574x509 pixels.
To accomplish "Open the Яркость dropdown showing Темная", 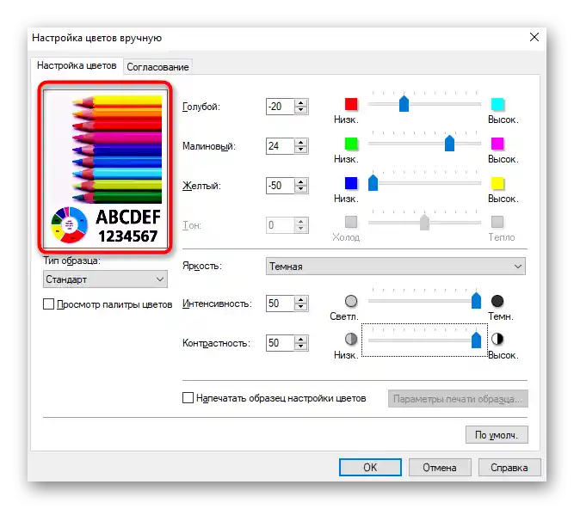I will (395, 267).
